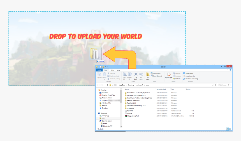The image size is (241, 141).
Task: Click the Klistra in (paste) ribbon icon
Action: pos(104,75)
